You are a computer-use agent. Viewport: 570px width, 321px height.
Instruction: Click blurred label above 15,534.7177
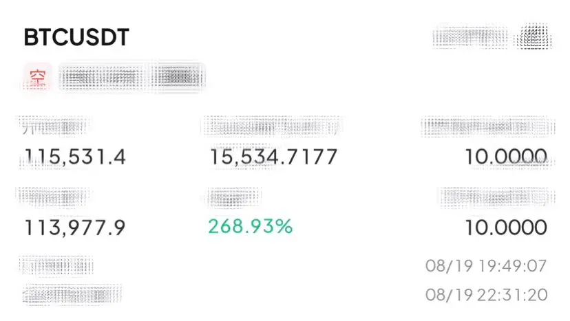(271, 126)
